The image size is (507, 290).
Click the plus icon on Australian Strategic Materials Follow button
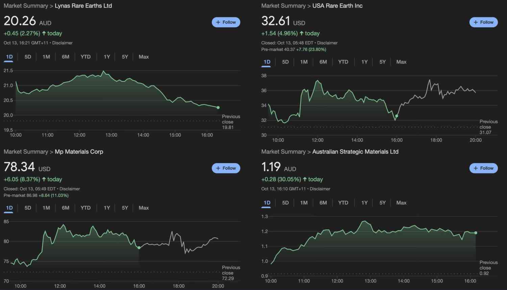point(476,168)
